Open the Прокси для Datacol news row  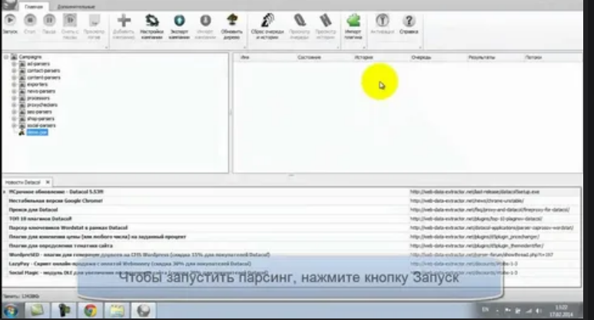point(33,210)
